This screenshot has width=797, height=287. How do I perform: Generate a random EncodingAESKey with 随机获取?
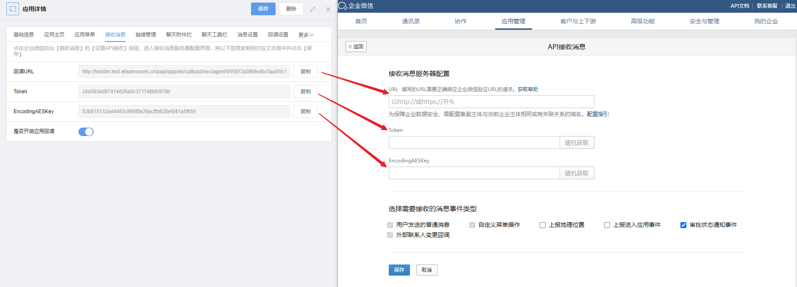click(x=577, y=173)
